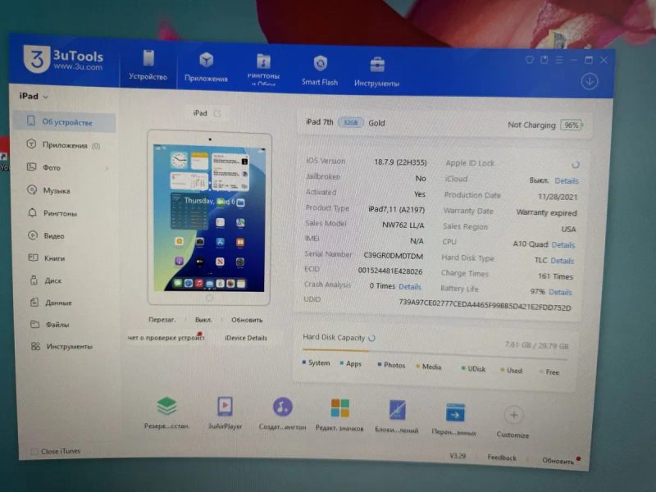
Task: Click the Customize plus button
Action: (513, 415)
